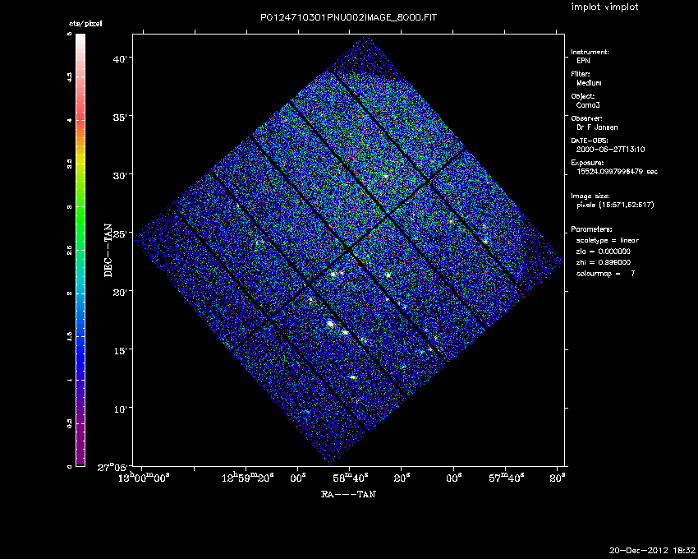Click the 27°05' declination tick label
Viewport: 698px width, 559px height.
pos(114,468)
